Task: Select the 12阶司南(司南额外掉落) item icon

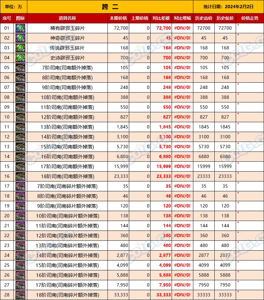Action: (x=20, y=117)
